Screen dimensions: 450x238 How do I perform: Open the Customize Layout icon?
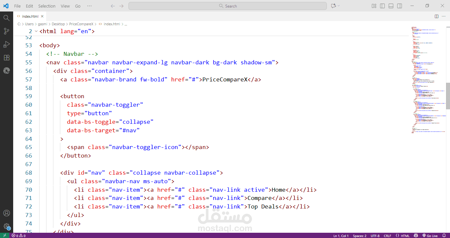(374, 6)
